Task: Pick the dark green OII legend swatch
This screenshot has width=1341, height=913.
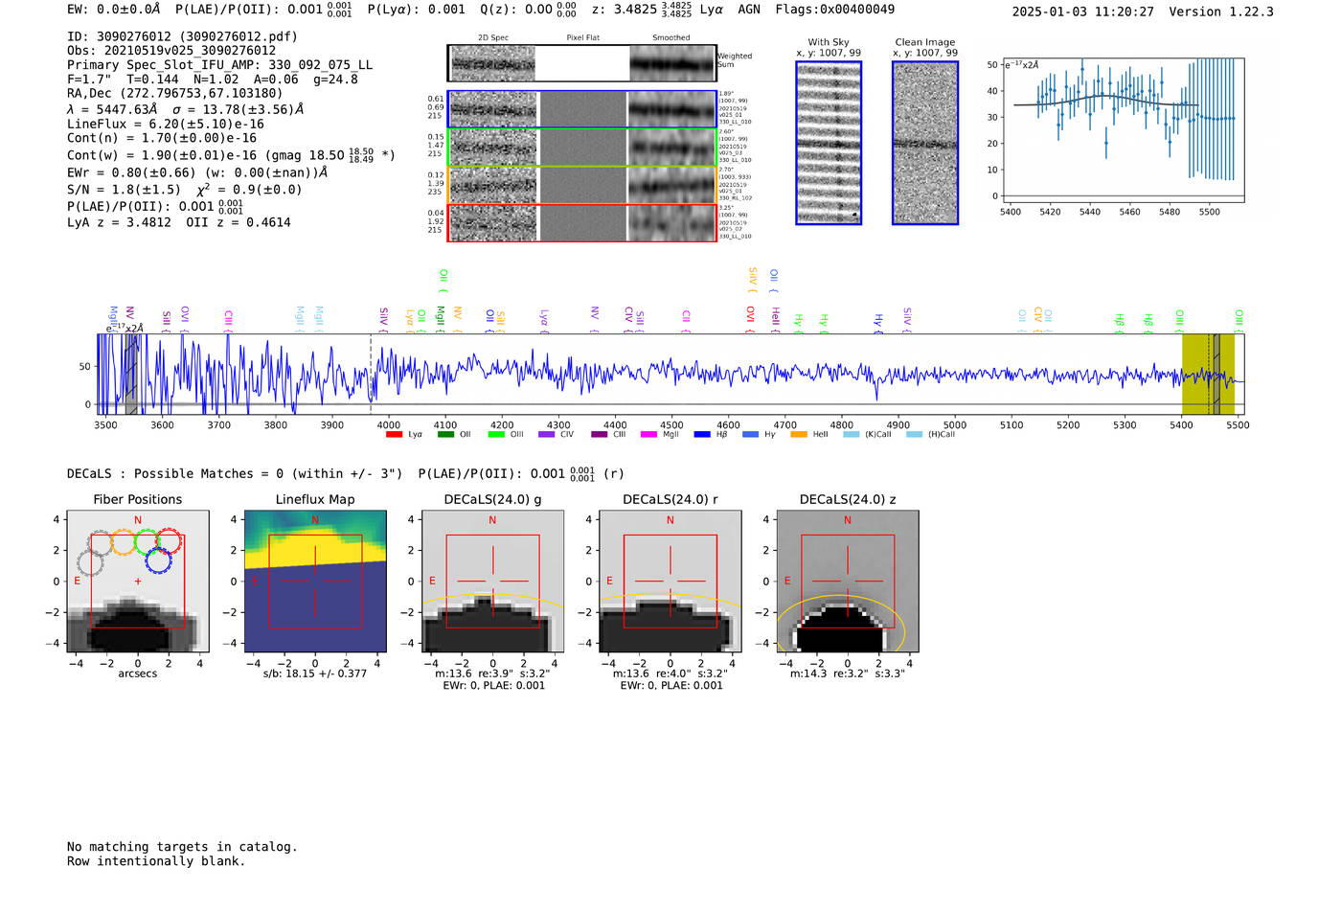Action: pyautogui.click(x=445, y=435)
